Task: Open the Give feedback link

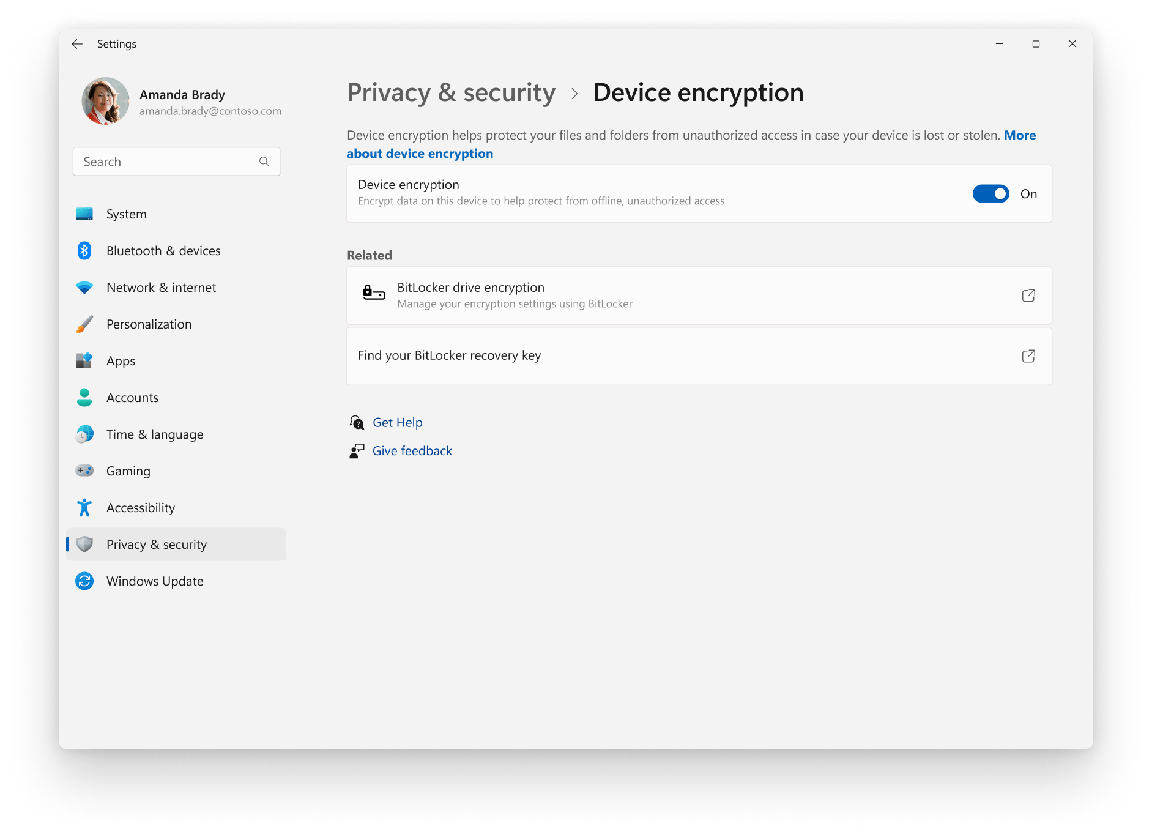Action: point(412,450)
